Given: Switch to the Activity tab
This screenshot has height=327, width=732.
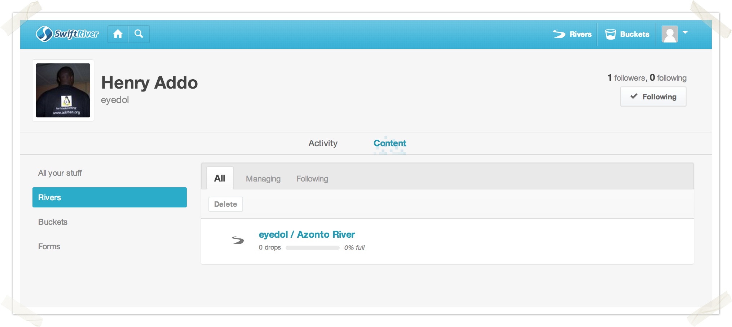Looking at the screenshot, I should coord(323,143).
